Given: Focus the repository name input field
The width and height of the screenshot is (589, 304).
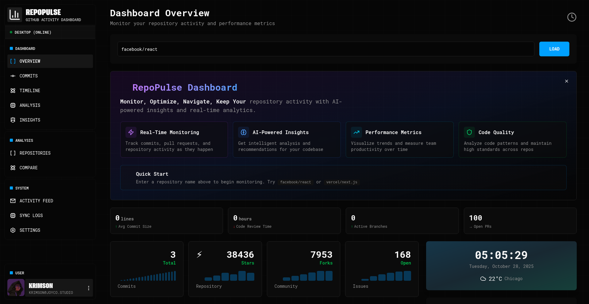Looking at the screenshot, I should coord(325,49).
